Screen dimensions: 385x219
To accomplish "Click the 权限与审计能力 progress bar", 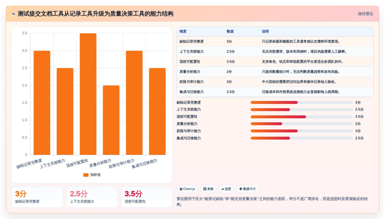I will pyautogui.click(x=302, y=131).
